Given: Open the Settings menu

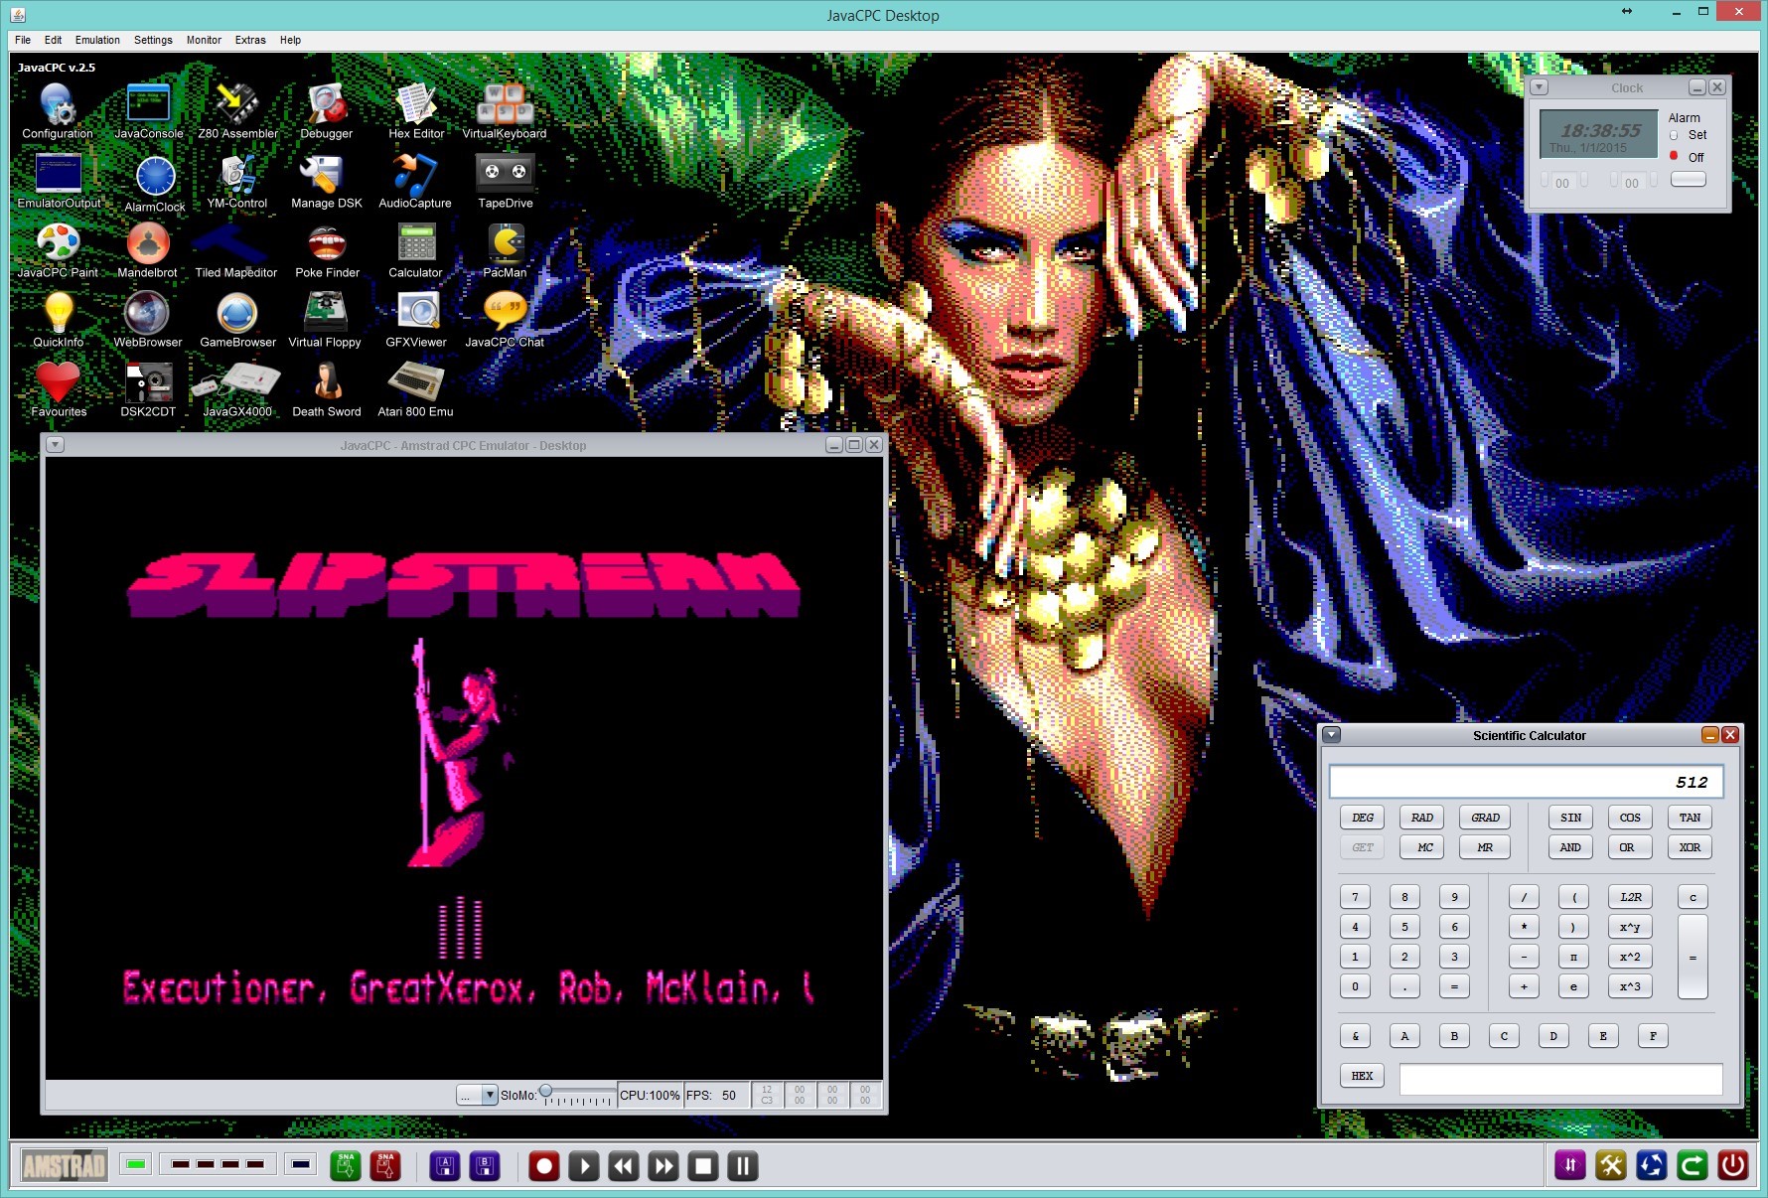Looking at the screenshot, I should pyautogui.click(x=153, y=40).
